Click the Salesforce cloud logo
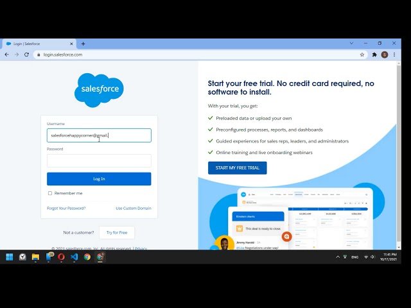The width and height of the screenshot is (411, 308). 99,90
